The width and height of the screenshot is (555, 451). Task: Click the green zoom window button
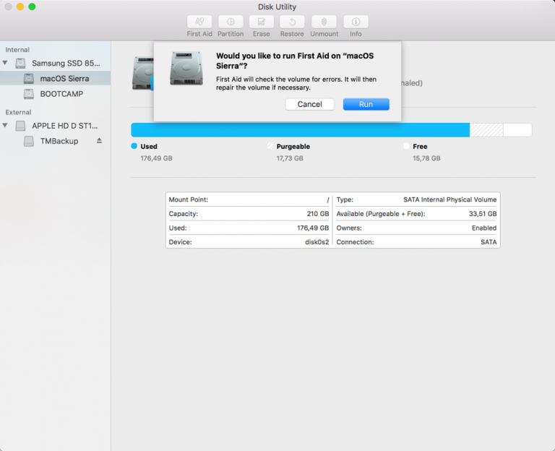[x=32, y=7]
